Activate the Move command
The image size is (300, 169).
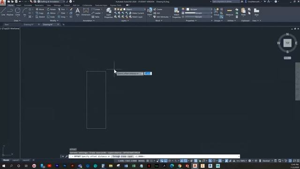pyautogui.click(x=40, y=9)
